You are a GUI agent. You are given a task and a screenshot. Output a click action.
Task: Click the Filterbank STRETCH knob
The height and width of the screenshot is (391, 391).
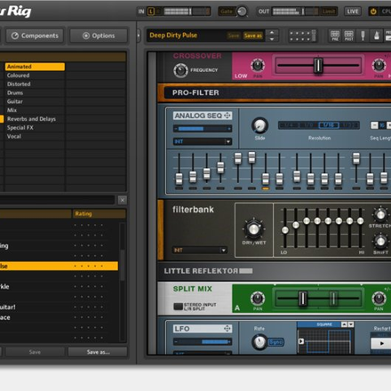pos(380,214)
